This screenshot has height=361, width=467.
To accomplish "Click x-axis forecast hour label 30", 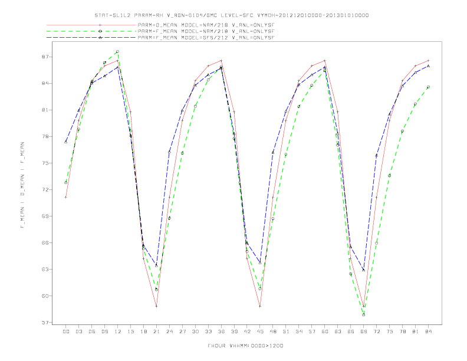I will 195,332.
